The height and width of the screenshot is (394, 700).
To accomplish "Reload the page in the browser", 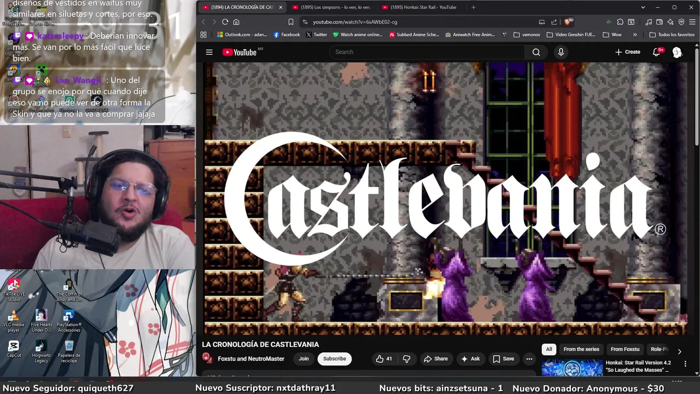I will pos(225,22).
